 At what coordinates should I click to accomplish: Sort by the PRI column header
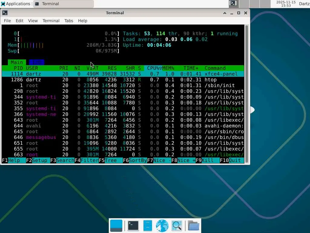pos(64,68)
